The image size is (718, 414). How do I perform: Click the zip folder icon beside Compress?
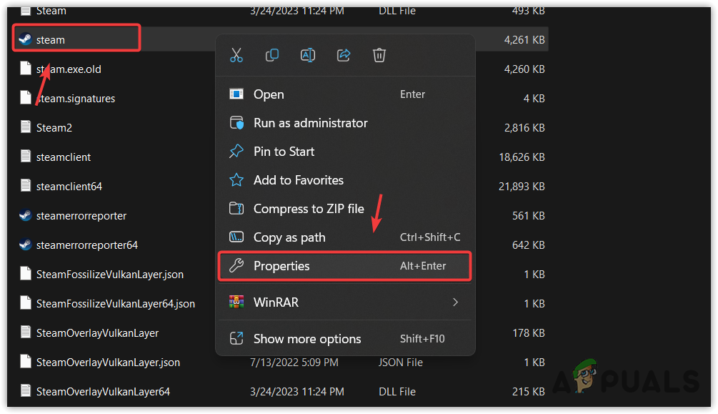click(x=236, y=208)
